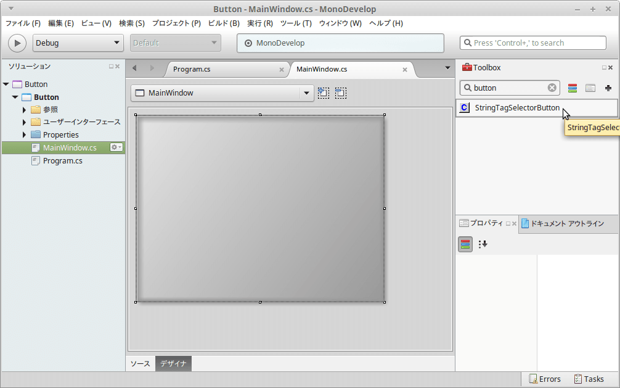Image resolution: width=620 pixels, height=388 pixels.
Task: Open the ビュー (V) menu
Action: click(x=96, y=23)
